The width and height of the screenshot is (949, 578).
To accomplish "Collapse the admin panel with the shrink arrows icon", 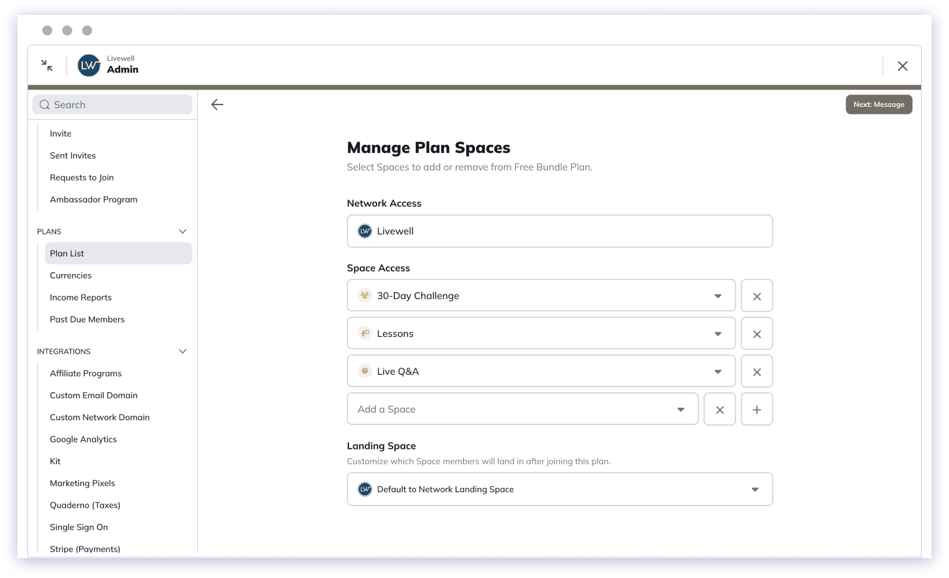I will [x=46, y=65].
